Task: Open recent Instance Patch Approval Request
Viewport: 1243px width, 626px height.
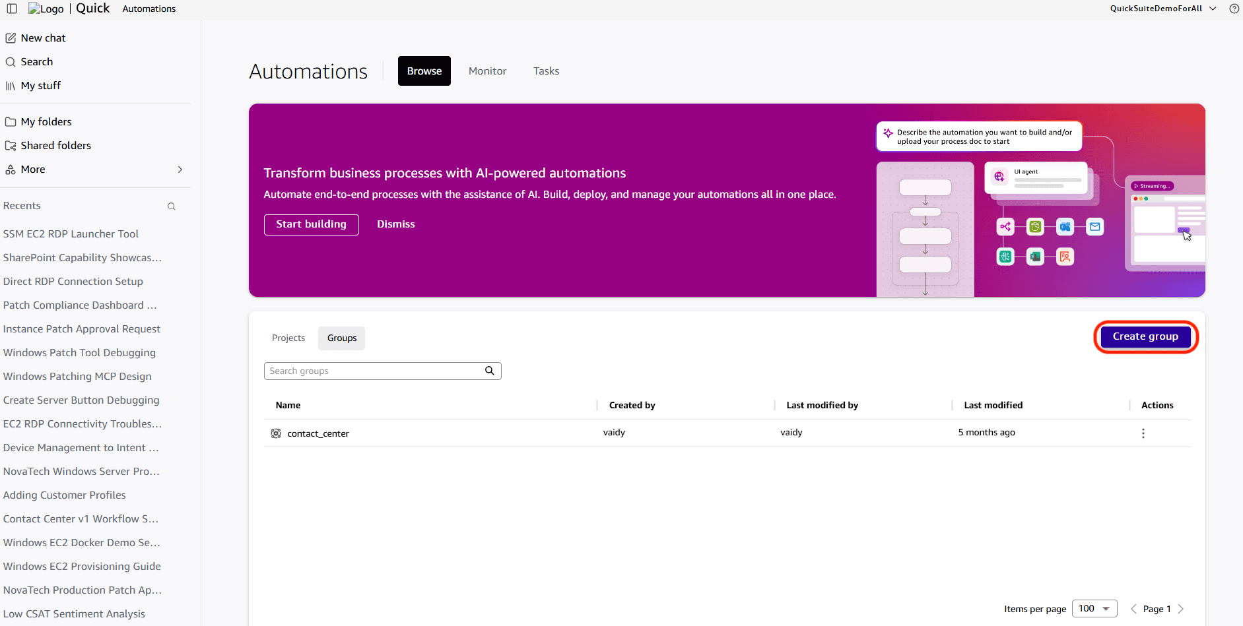Action: pyautogui.click(x=82, y=329)
